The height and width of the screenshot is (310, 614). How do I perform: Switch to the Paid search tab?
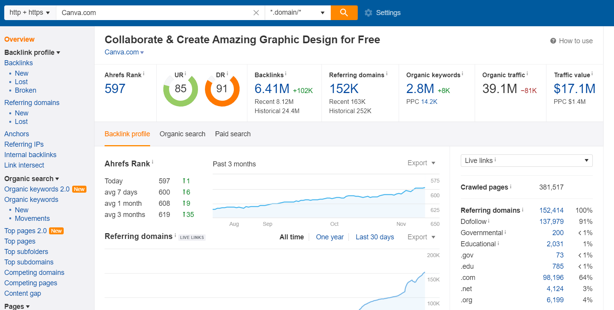[233, 134]
